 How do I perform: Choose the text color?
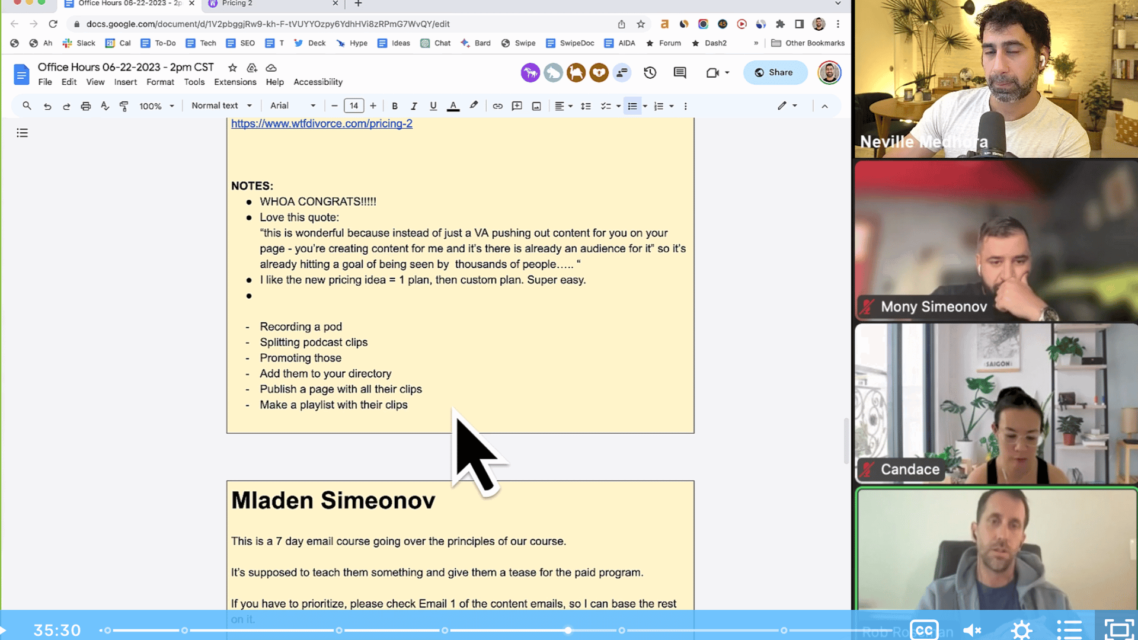(453, 106)
